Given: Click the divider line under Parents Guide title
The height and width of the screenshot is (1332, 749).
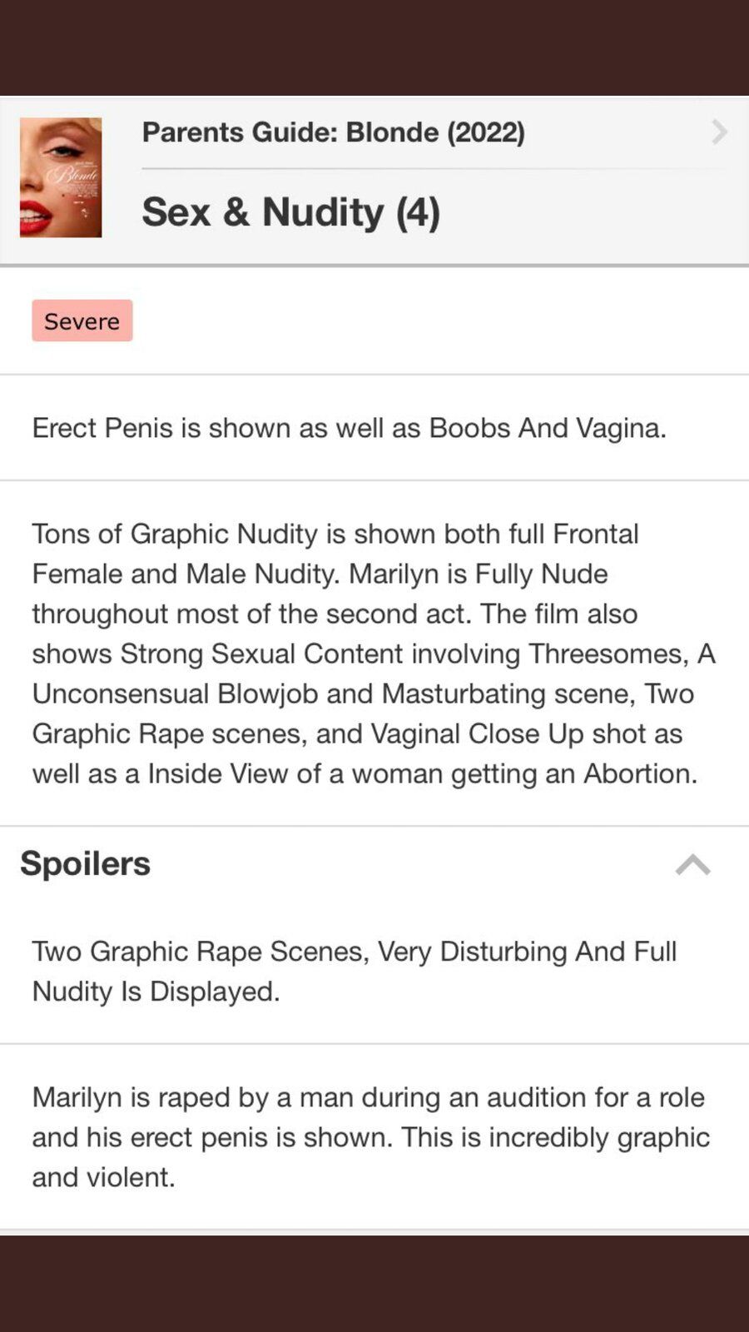Looking at the screenshot, I should click(434, 169).
